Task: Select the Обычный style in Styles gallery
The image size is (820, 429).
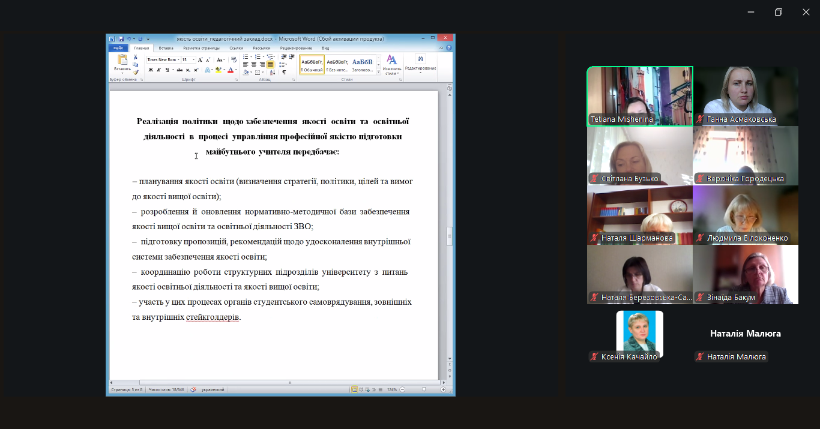Action: [312, 64]
